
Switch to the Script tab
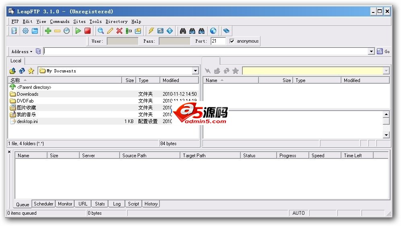[x=133, y=204]
